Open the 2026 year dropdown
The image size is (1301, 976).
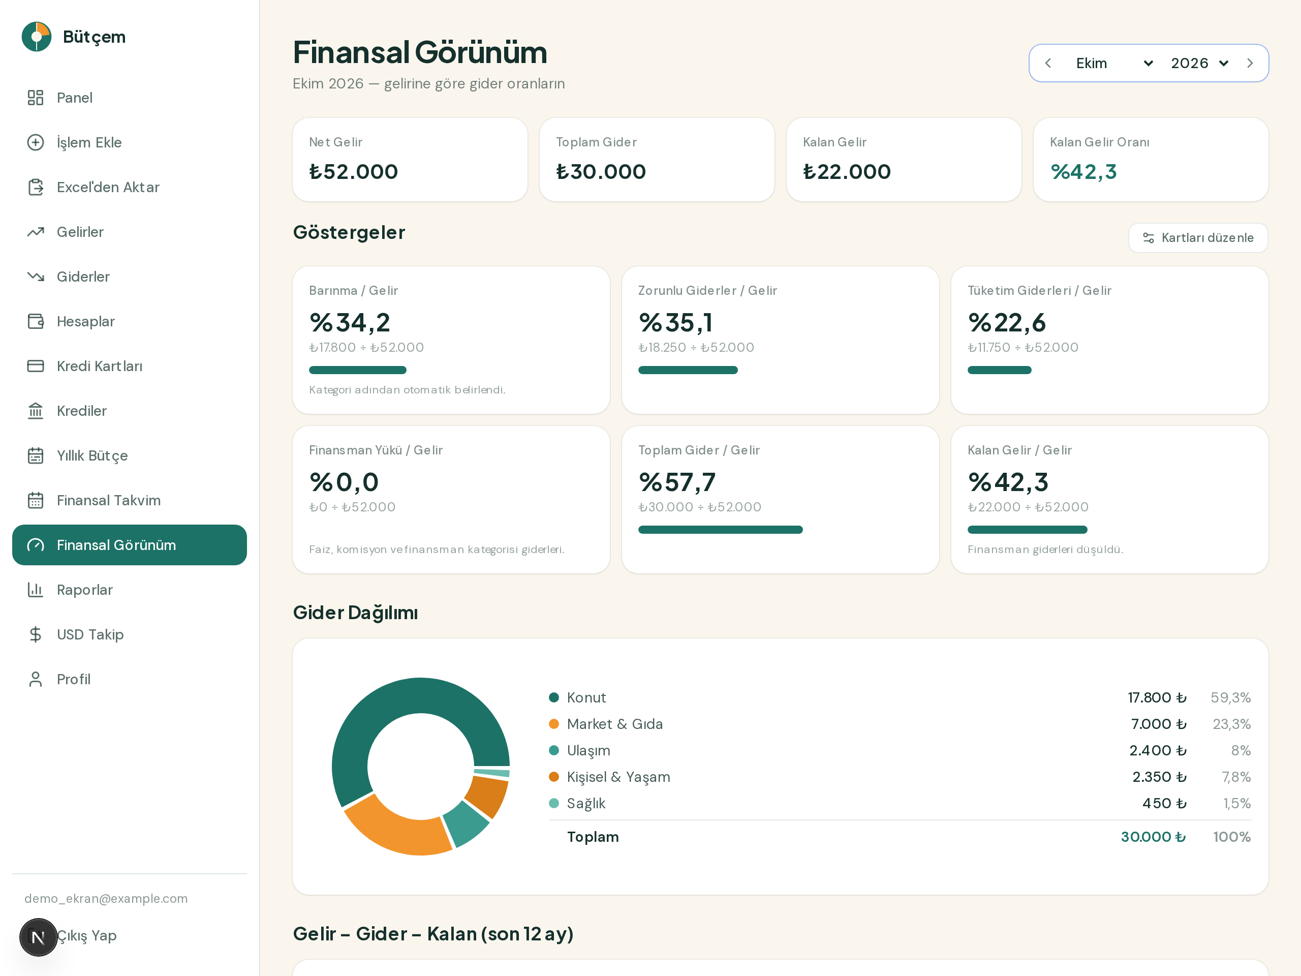point(1200,63)
